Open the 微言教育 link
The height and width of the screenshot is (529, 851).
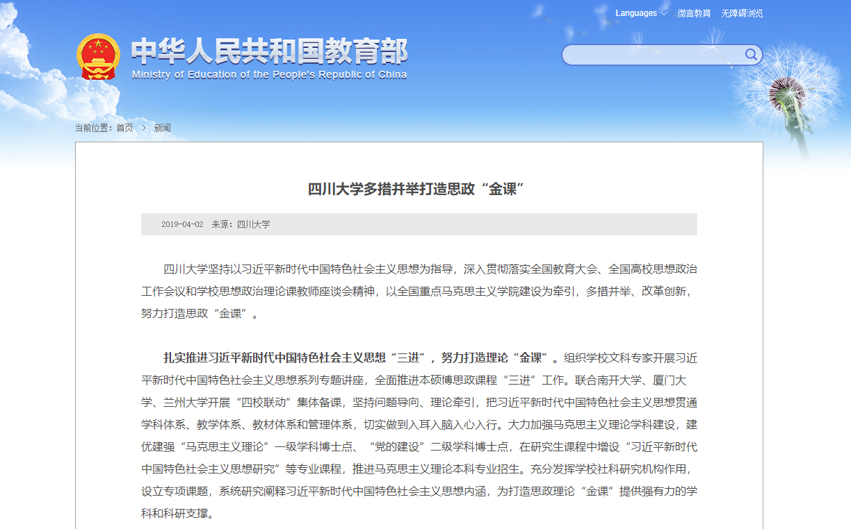pos(694,13)
